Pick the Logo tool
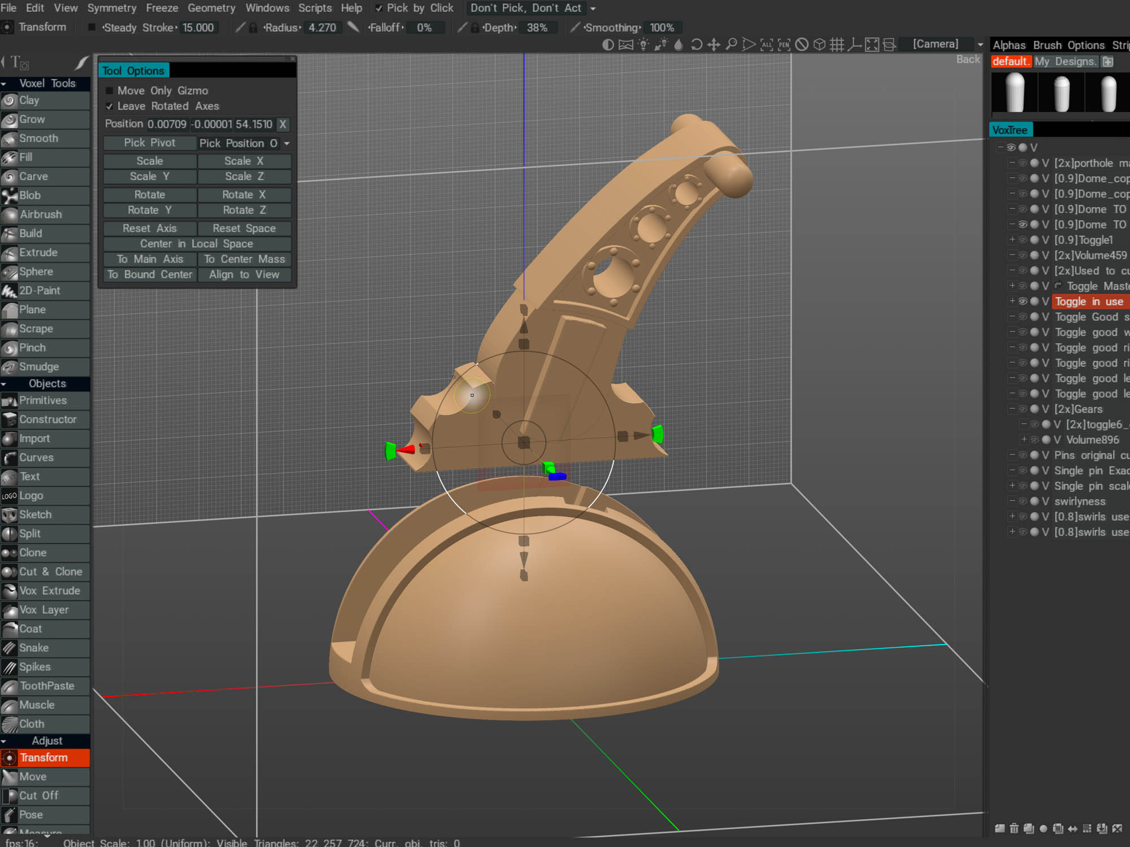This screenshot has width=1130, height=847. coord(45,496)
